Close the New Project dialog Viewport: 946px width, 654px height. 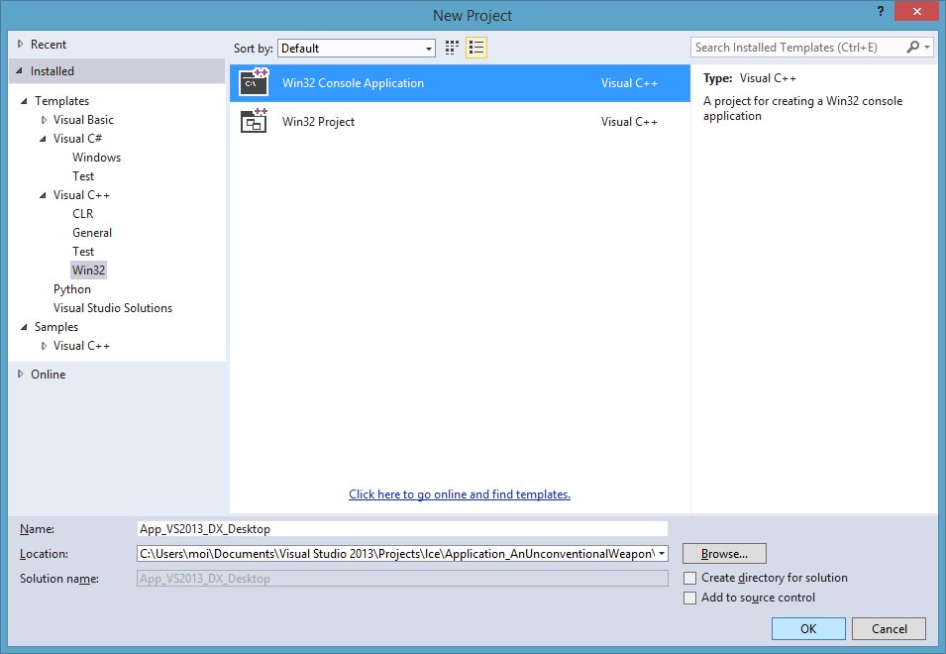[x=917, y=12]
